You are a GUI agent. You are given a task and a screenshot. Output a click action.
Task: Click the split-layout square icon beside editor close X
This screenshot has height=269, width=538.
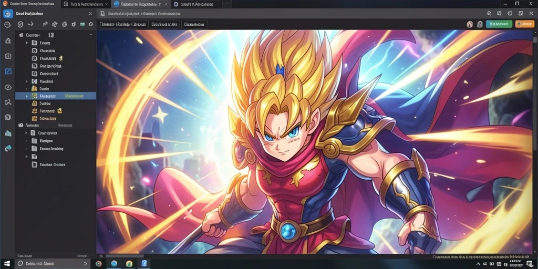521,13
